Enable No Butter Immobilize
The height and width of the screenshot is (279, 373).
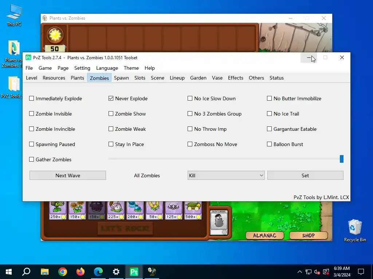(269, 98)
